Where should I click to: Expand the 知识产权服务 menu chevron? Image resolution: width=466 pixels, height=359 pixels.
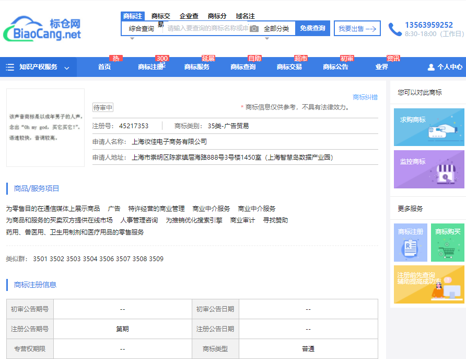[x=67, y=68]
